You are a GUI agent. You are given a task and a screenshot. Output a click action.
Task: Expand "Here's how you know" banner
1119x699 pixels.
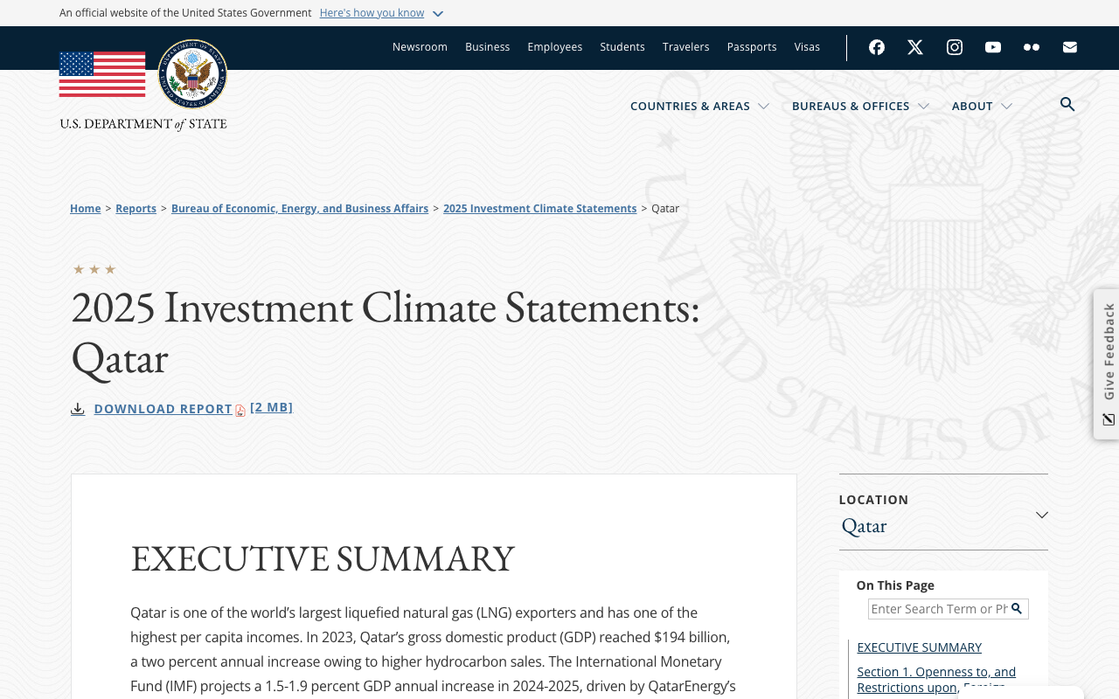pyautogui.click(x=381, y=13)
